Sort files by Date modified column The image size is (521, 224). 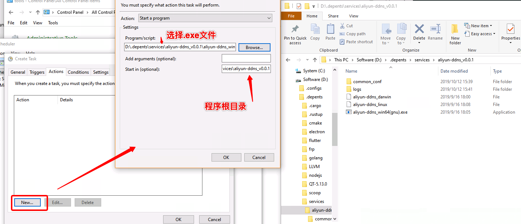click(454, 71)
